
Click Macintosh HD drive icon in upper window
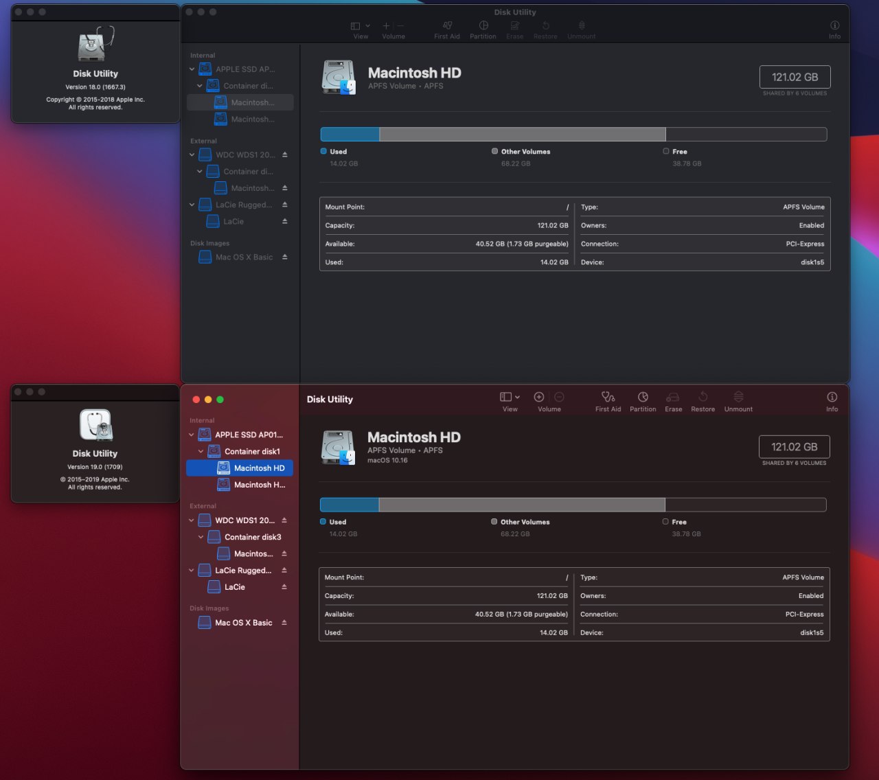point(339,78)
